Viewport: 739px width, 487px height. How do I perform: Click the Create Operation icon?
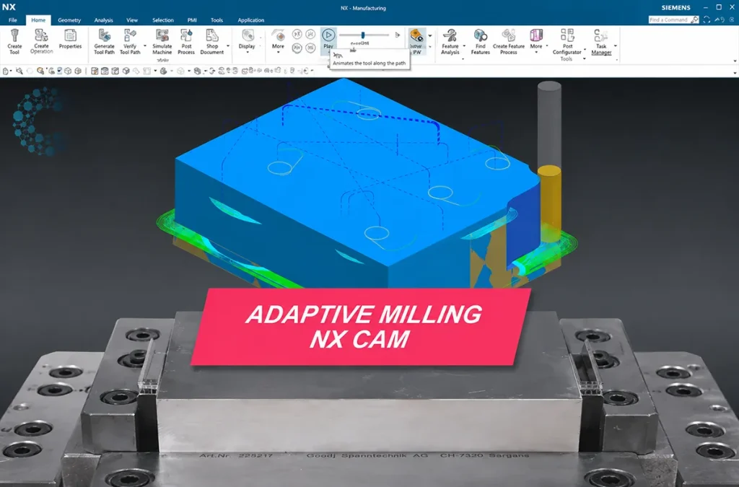[x=41, y=36]
